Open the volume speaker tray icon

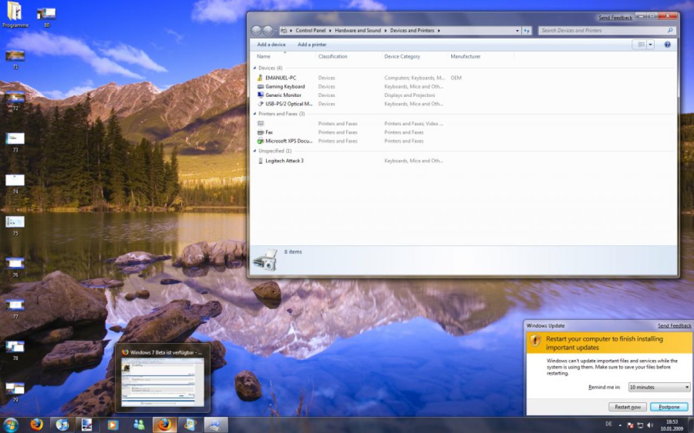point(650,425)
